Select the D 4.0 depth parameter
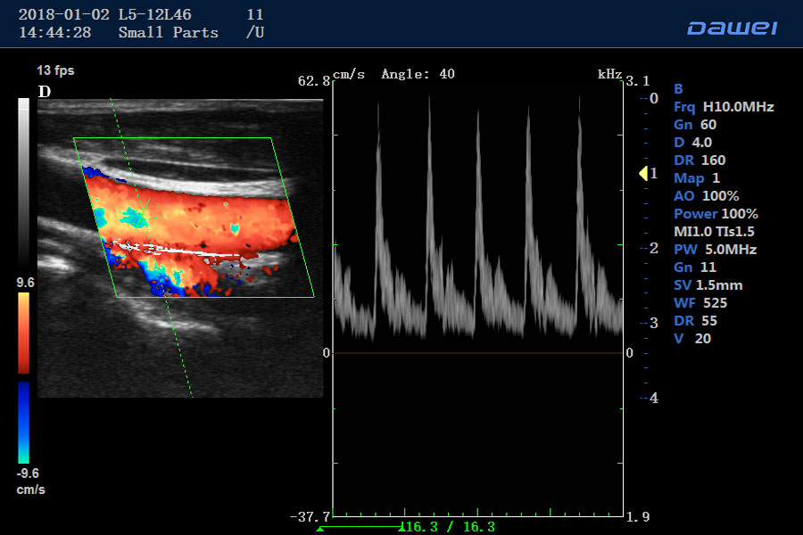The height and width of the screenshot is (535, 803). tap(693, 143)
